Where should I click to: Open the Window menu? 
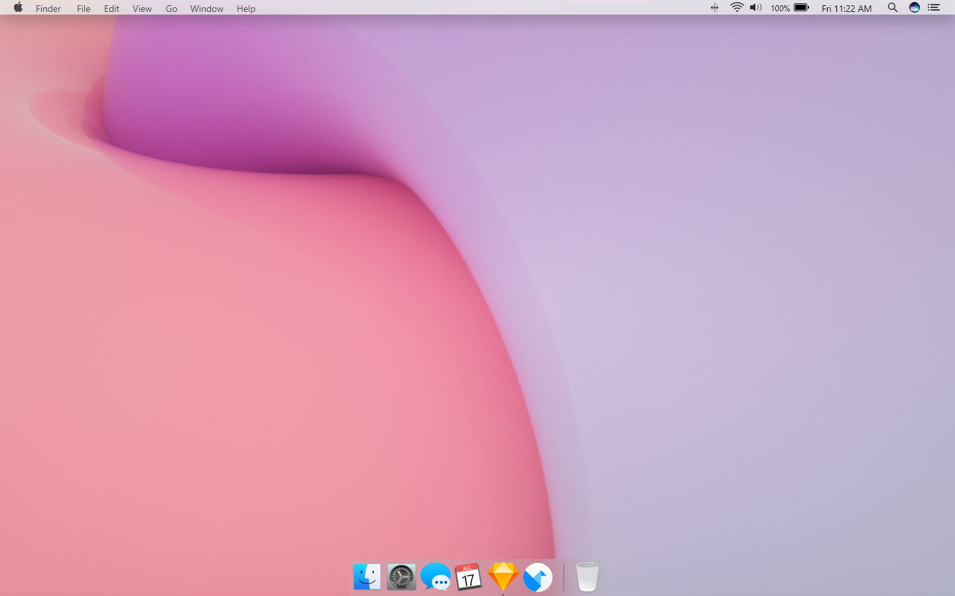(x=206, y=9)
